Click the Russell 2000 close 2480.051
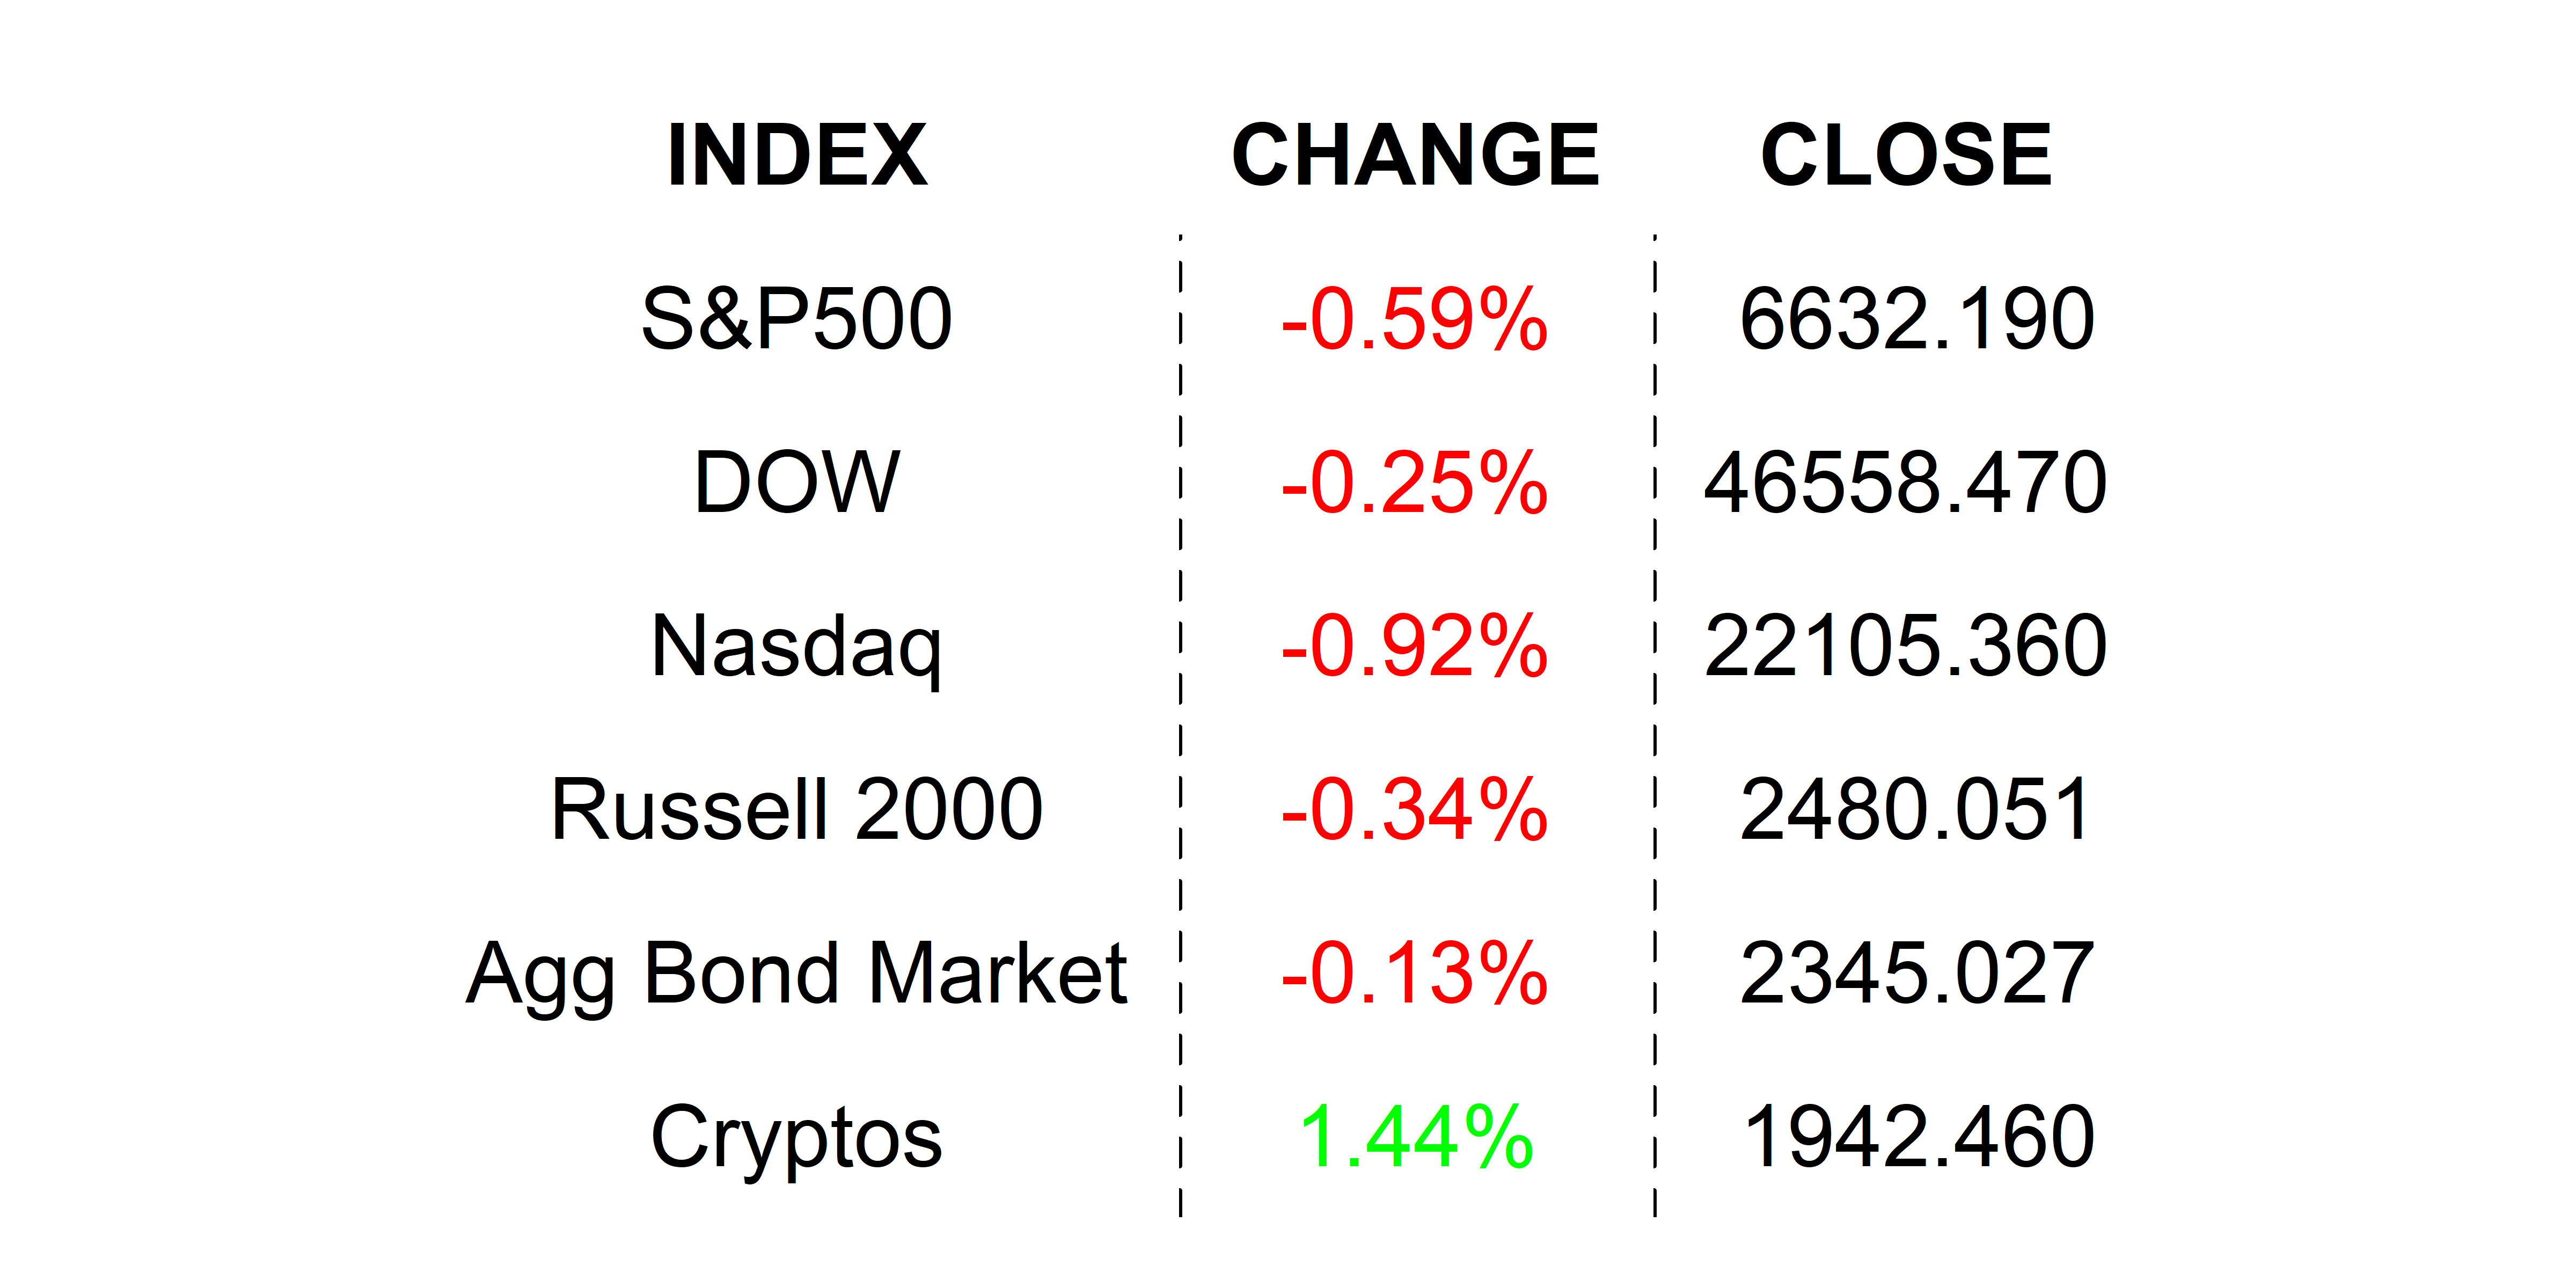The width and height of the screenshot is (2576, 1288). [1916, 809]
